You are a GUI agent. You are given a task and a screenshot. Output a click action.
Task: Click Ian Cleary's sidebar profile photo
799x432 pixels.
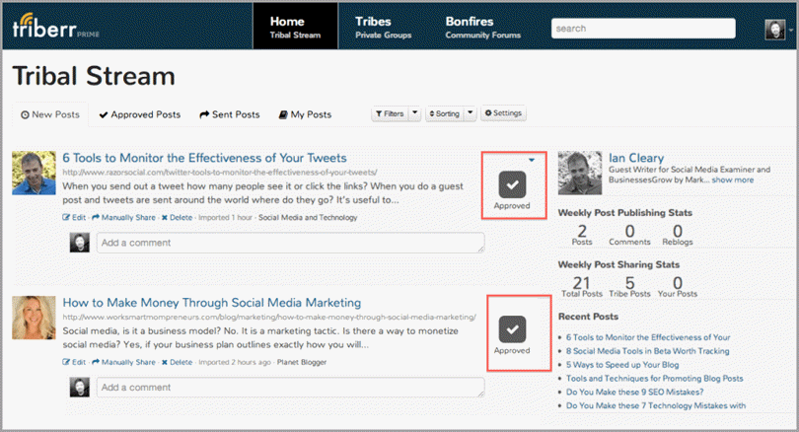click(x=580, y=174)
